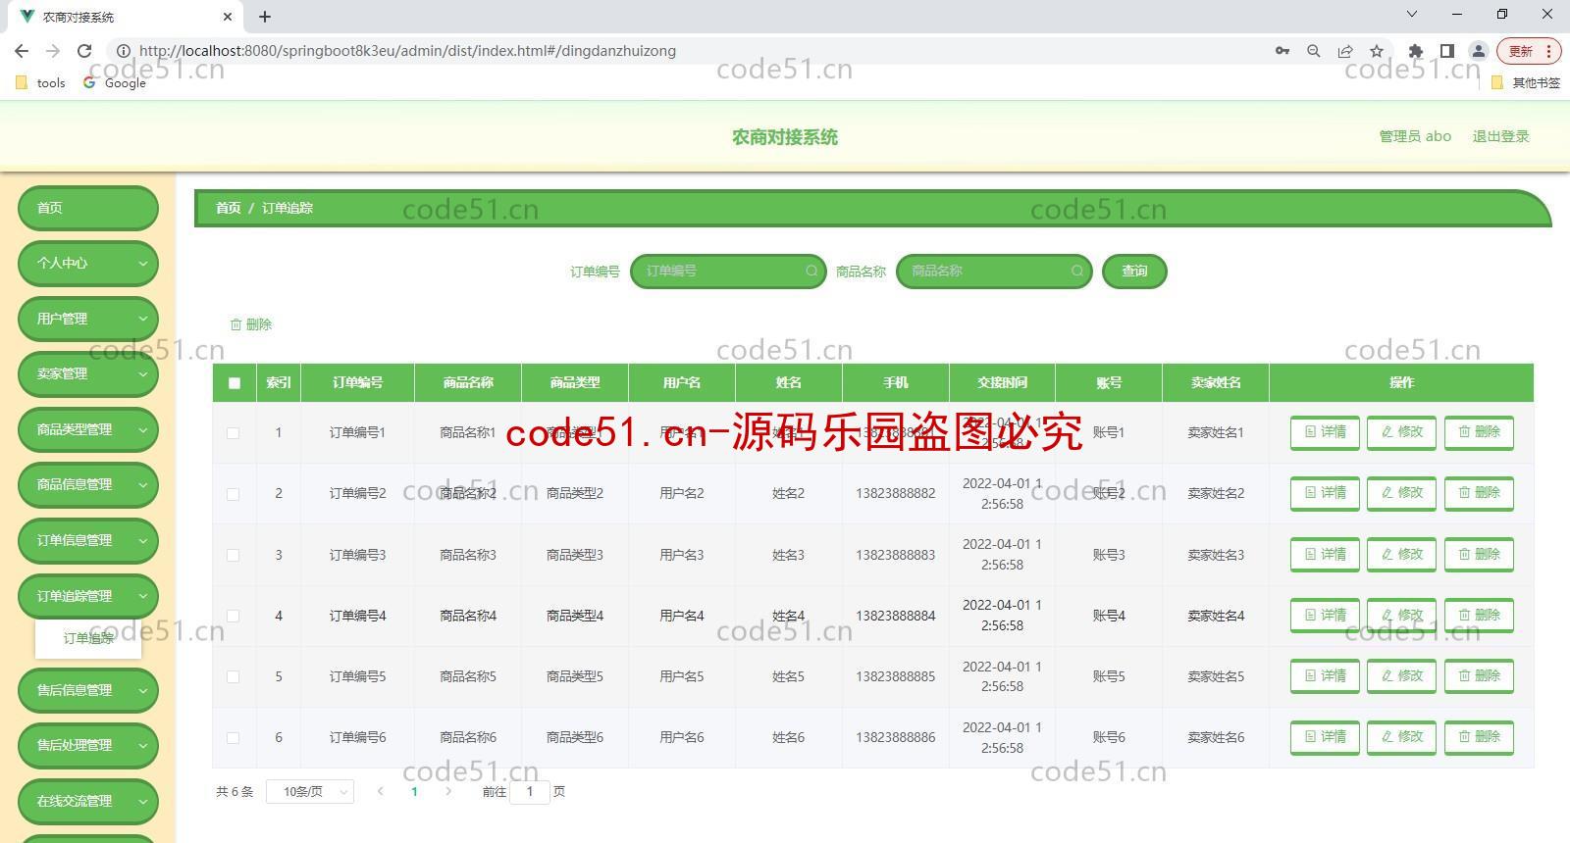1570x843 pixels.
Task: Bookmark this page with the star icon
Action: [1377, 51]
